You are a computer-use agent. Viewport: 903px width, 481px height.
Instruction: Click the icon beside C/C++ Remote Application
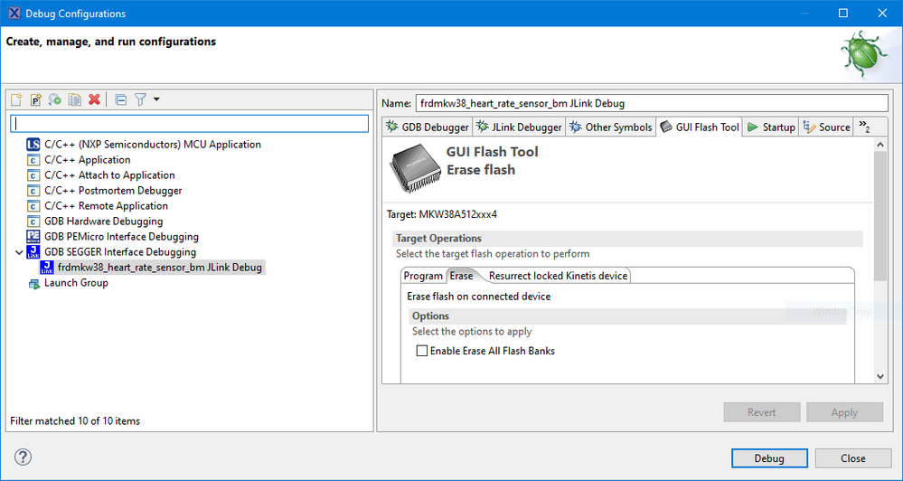33,206
